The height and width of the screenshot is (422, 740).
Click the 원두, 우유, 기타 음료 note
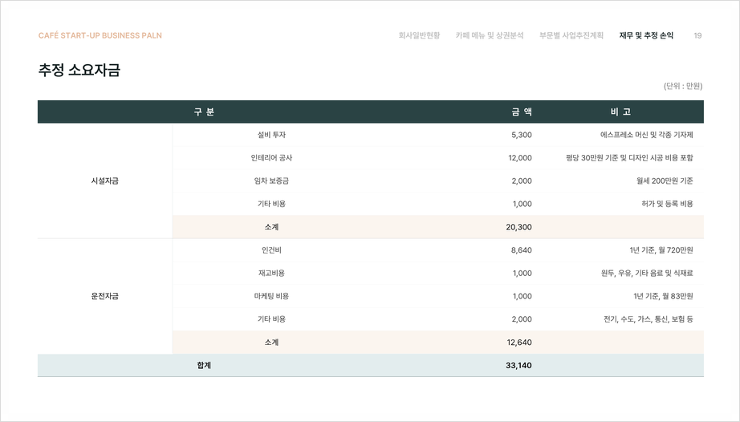coord(647,273)
